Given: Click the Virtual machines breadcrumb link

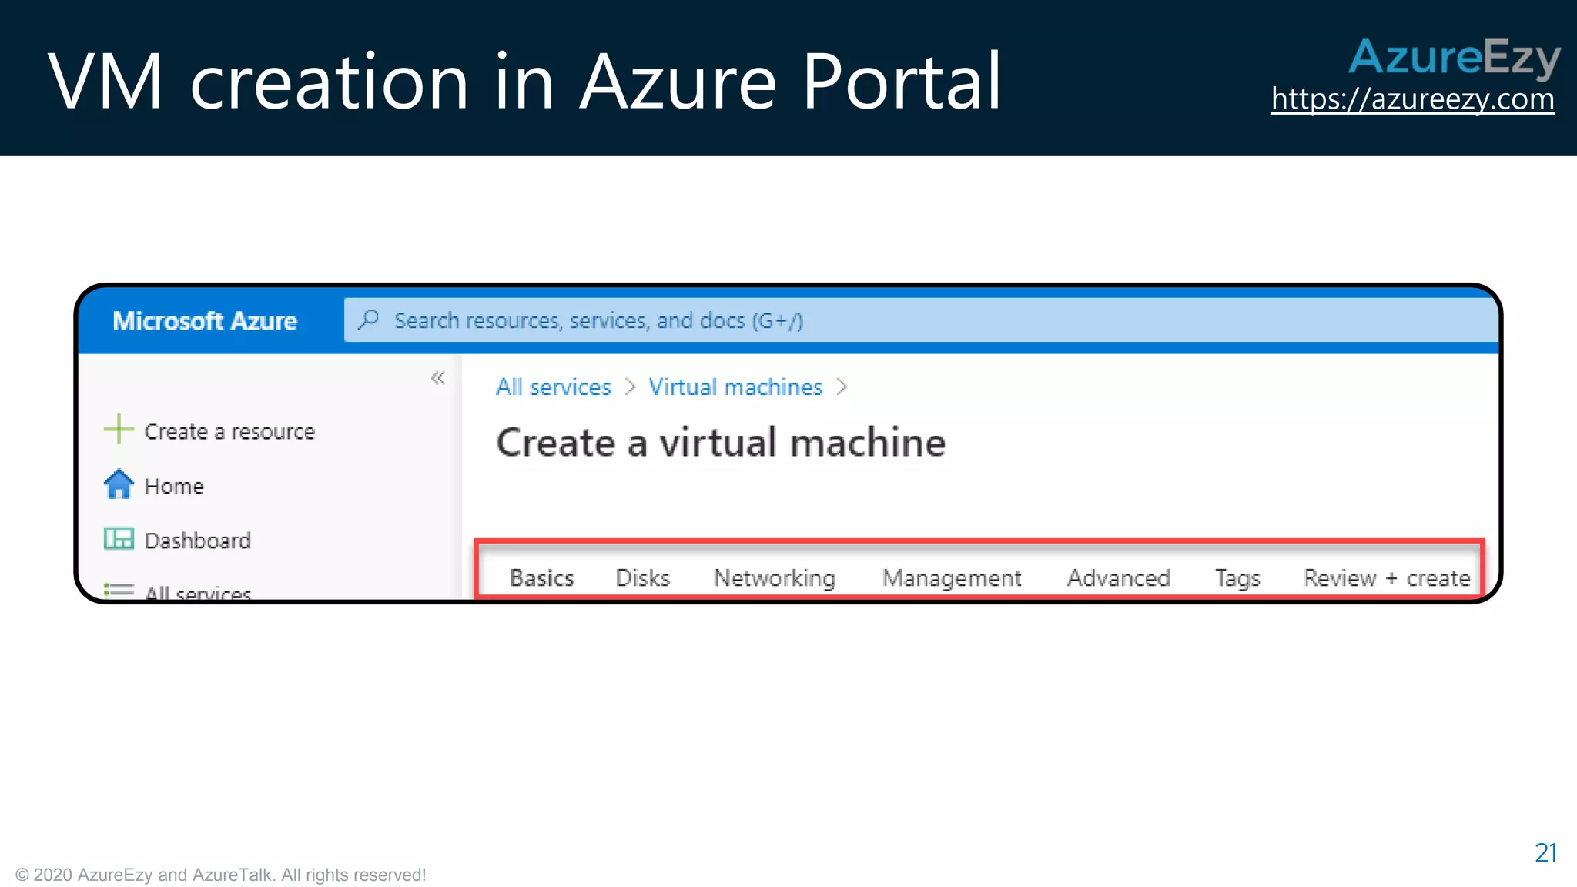Looking at the screenshot, I should coord(735,387).
